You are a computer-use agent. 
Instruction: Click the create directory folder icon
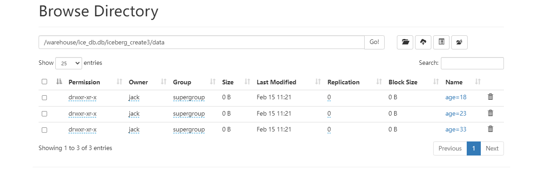click(x=405, y=42)
